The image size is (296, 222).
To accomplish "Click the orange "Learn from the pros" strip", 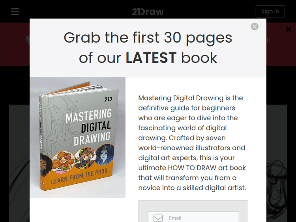I will [79, 176].
